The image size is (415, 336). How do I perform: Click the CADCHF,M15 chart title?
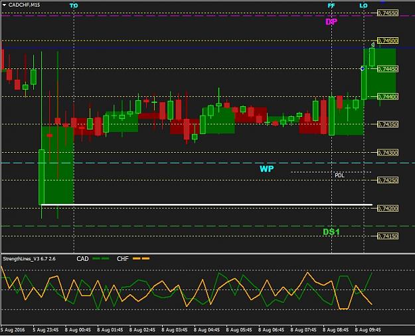pyautogui.click(x=24, y=5)
